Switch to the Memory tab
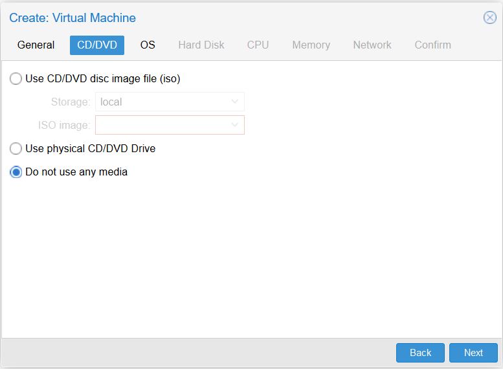This screenshot has height=369, width=503. [x=311, y=45]
